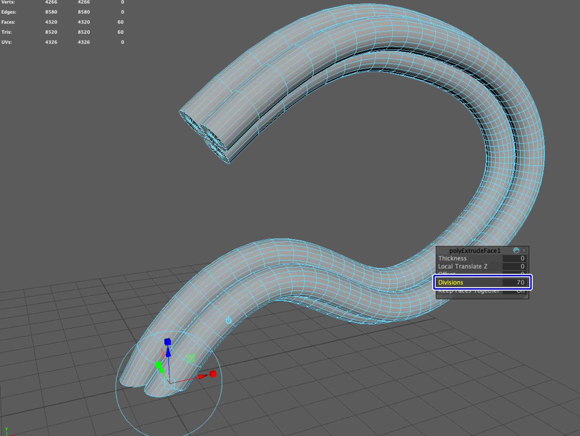Click the green plane handle on the manipulator
Image resolution: width=580 pixels, height=436 pixels.
click(x=191, y=358)
